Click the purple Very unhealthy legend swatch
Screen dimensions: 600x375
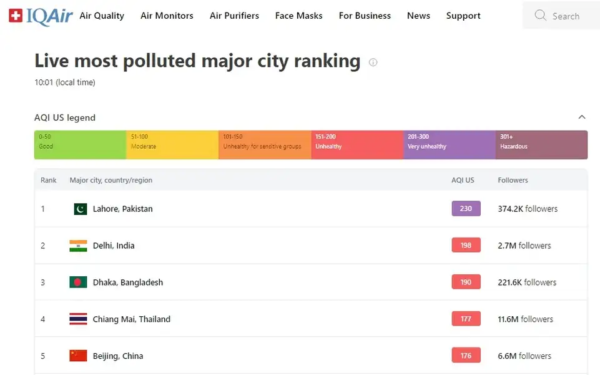450,144
